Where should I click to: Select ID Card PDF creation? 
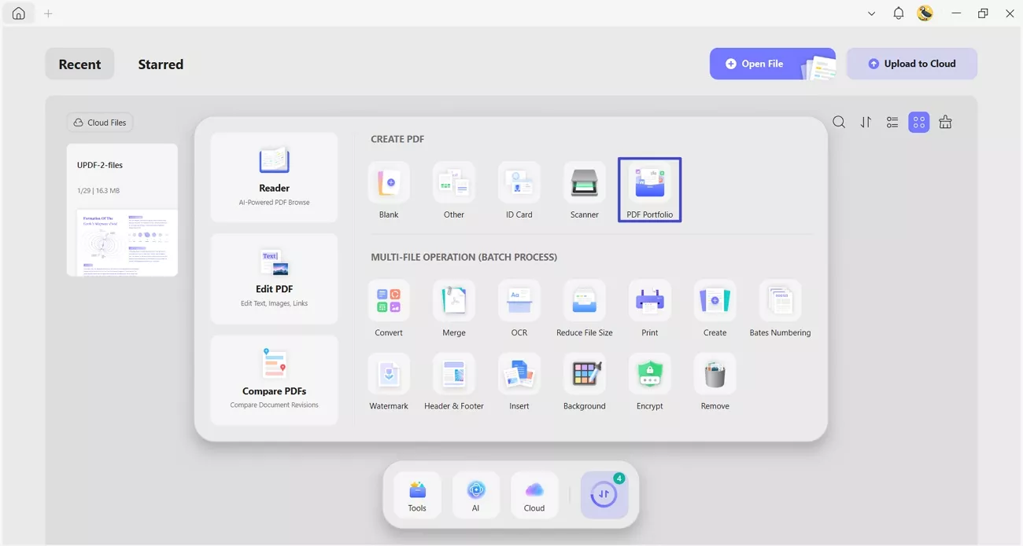click(519, 191)
